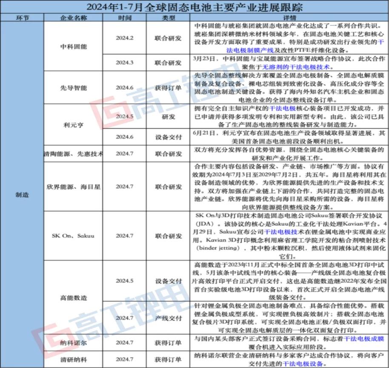
Task: Select the 企业名称 column header
Action: (x=72, y=17)
